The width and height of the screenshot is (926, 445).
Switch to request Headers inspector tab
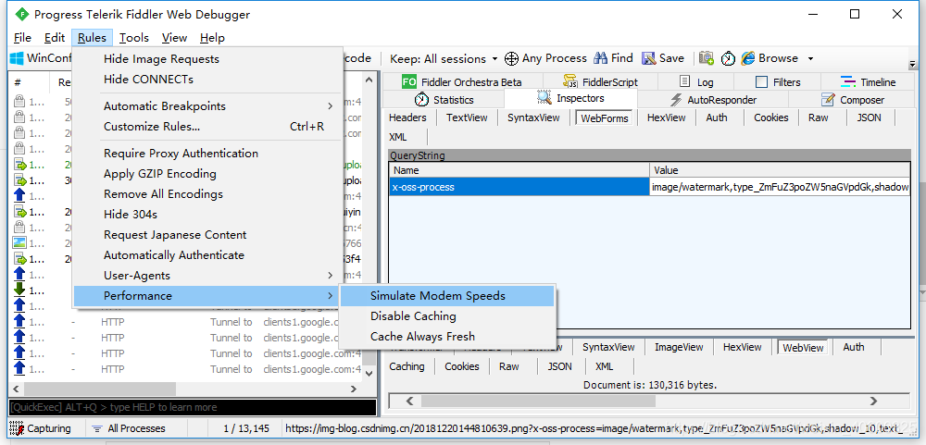pos(407,117)
